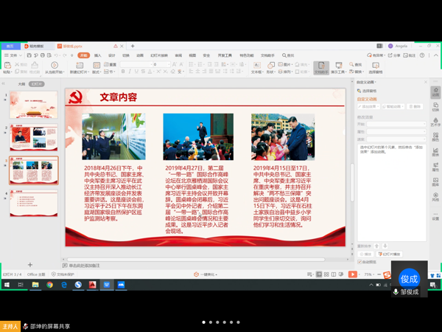
Task: Open the 插入 ribbon tab
Action: coord(97,55)
